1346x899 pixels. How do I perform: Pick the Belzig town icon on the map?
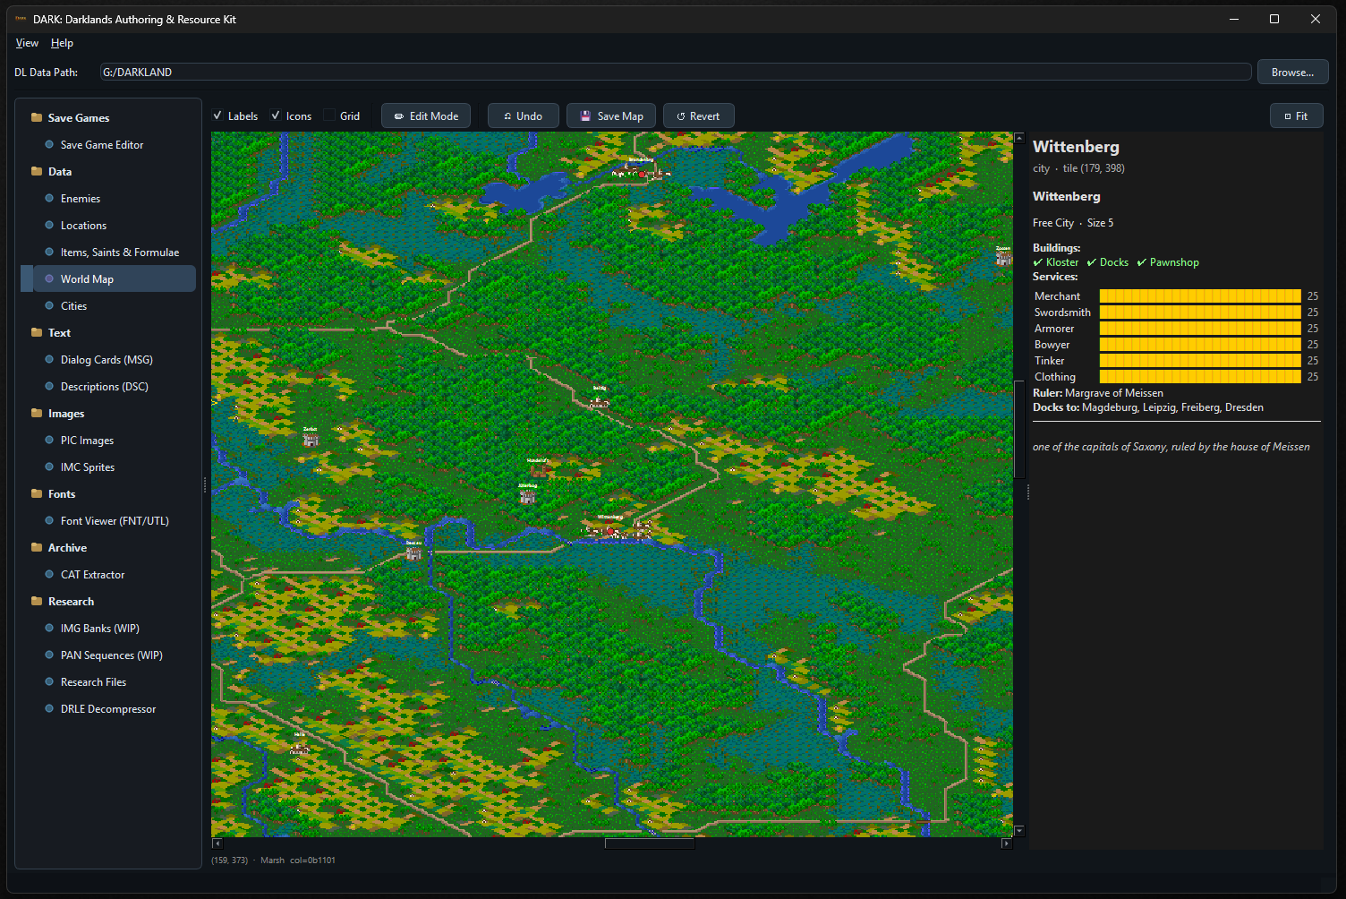(599, 403)
